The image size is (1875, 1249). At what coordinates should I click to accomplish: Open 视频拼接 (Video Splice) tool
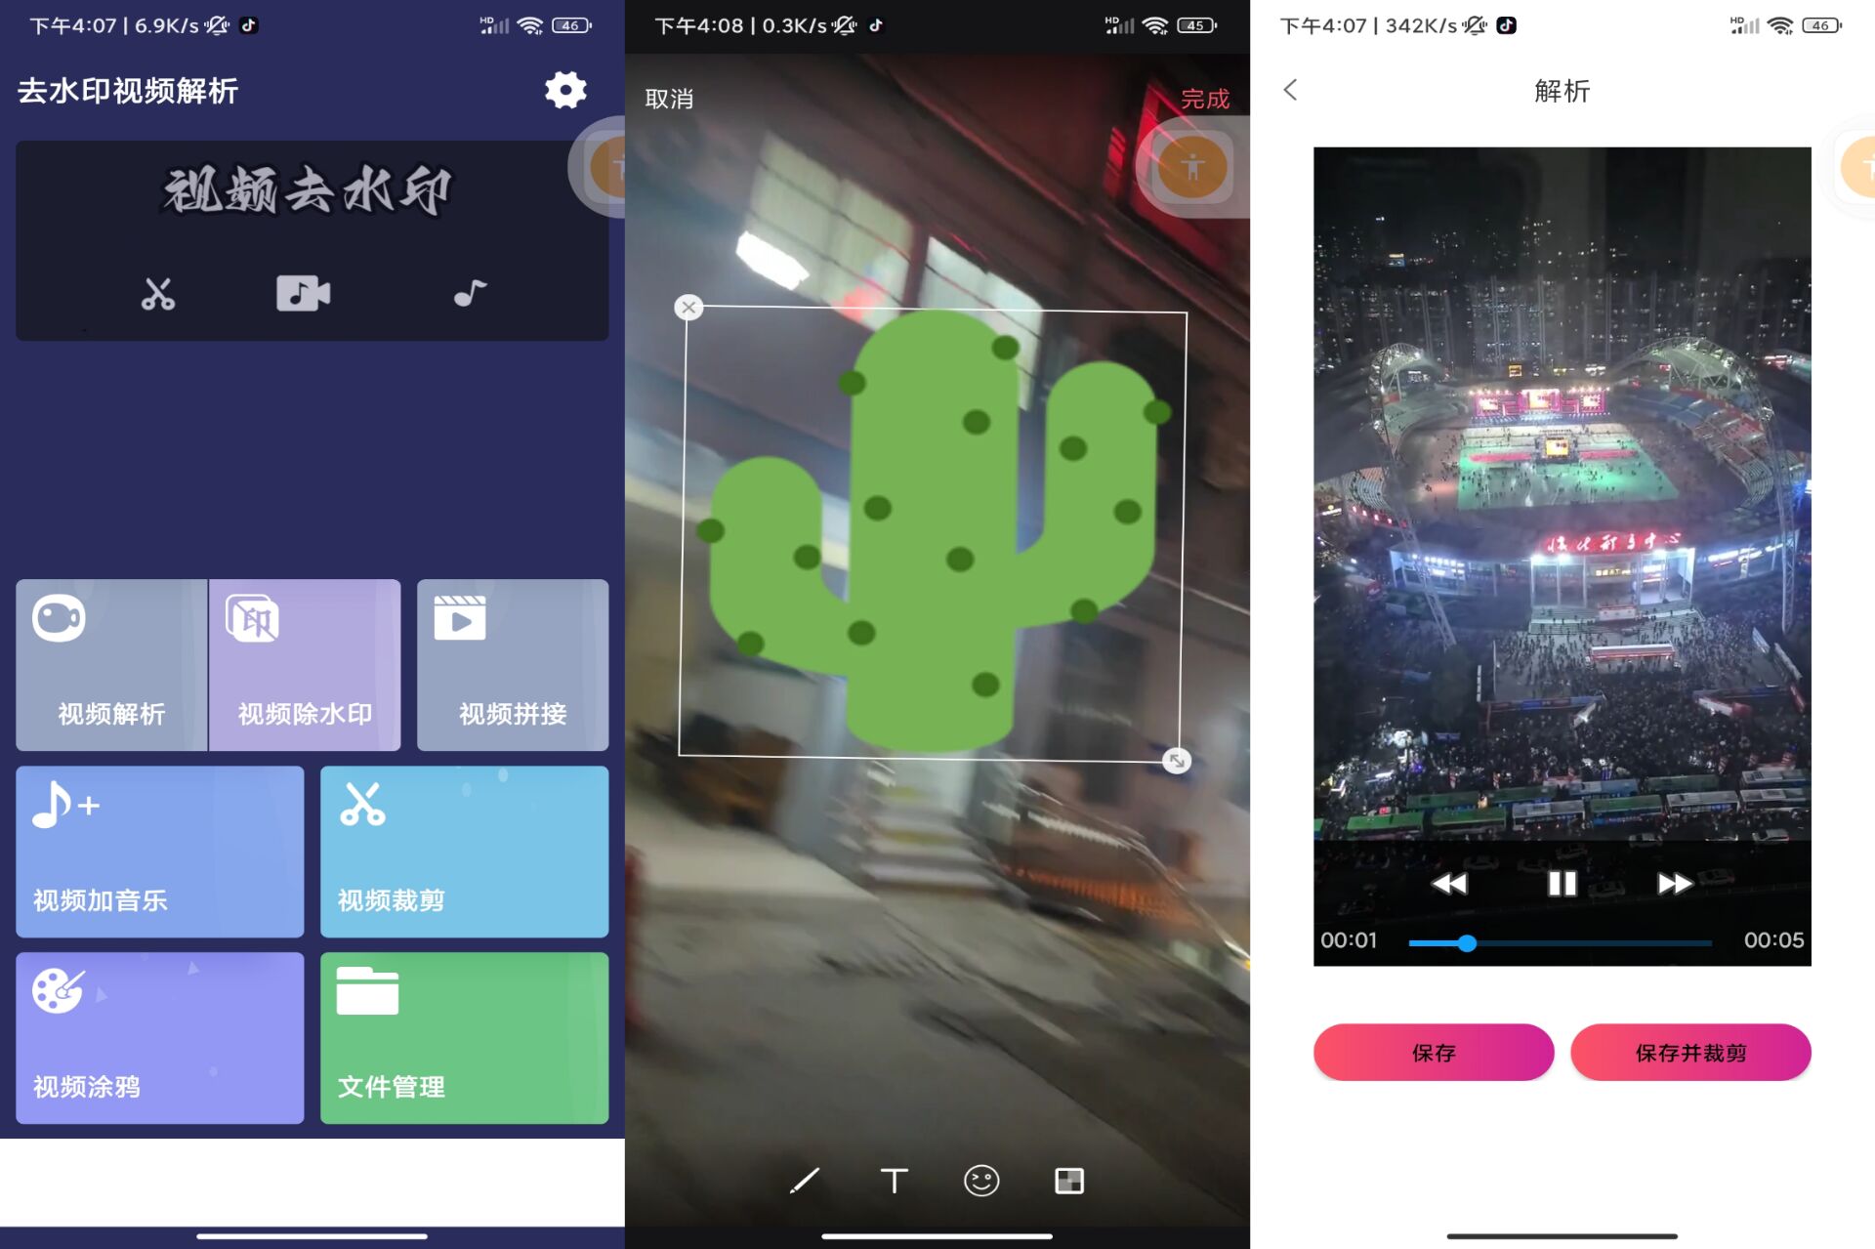tap(512, 663)
